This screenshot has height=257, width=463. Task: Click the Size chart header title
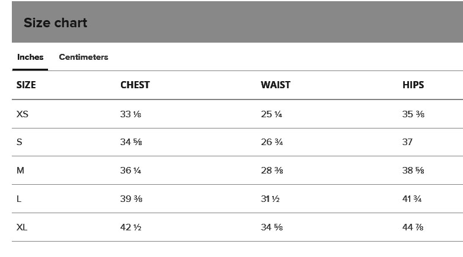(55, 23)
